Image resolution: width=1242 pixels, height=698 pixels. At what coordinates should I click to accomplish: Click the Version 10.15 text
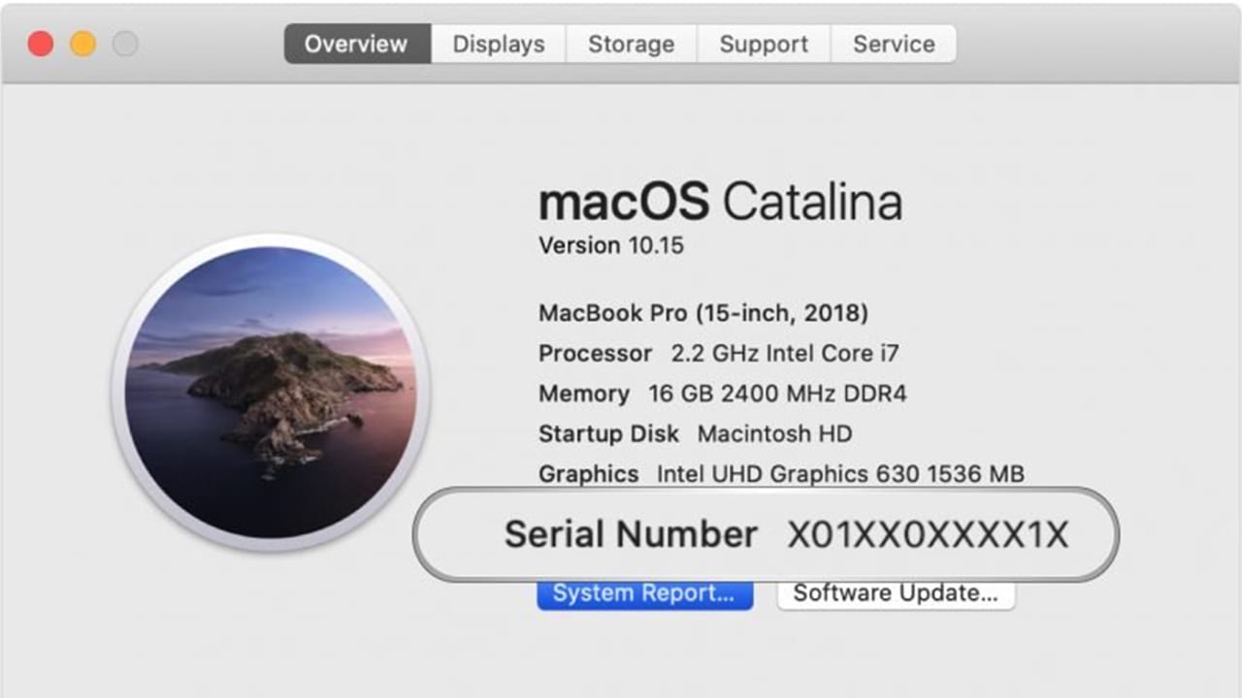(611, 245)
